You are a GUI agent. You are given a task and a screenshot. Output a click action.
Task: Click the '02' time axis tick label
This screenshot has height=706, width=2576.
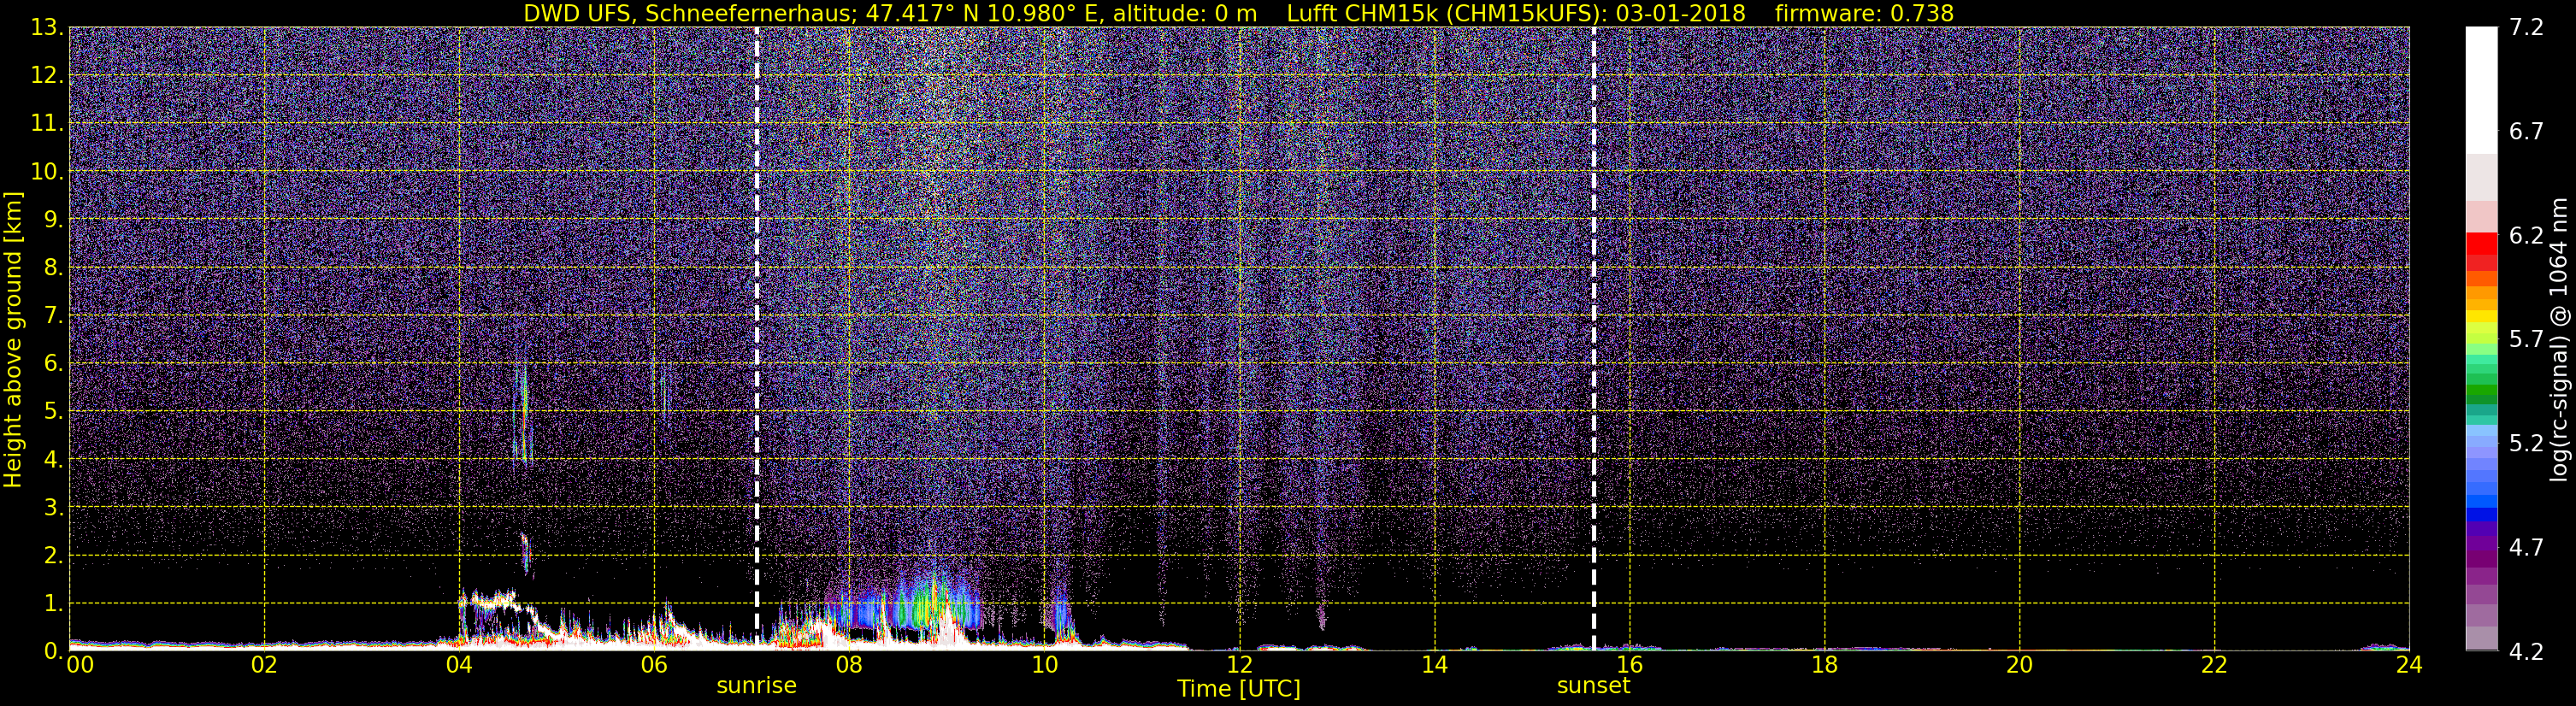pyautogui.click(x=264, y=665)
